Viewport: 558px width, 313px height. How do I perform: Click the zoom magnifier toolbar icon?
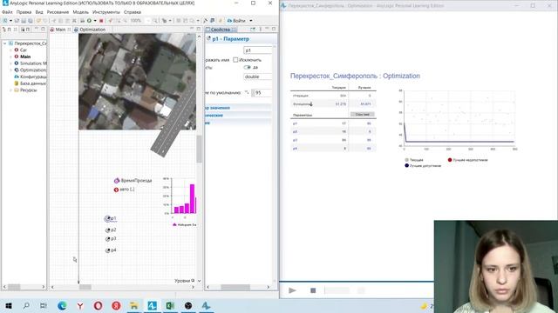point(155,21)
